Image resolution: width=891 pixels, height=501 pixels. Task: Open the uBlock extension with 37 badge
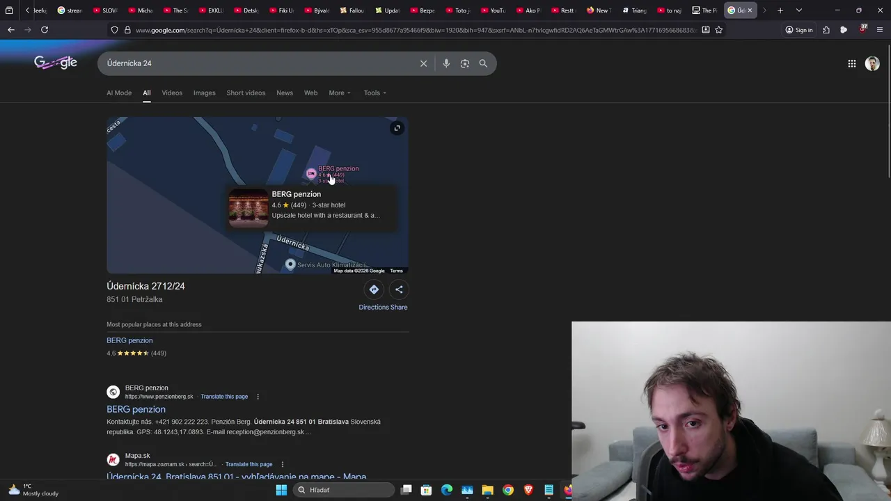click(863, 30)
